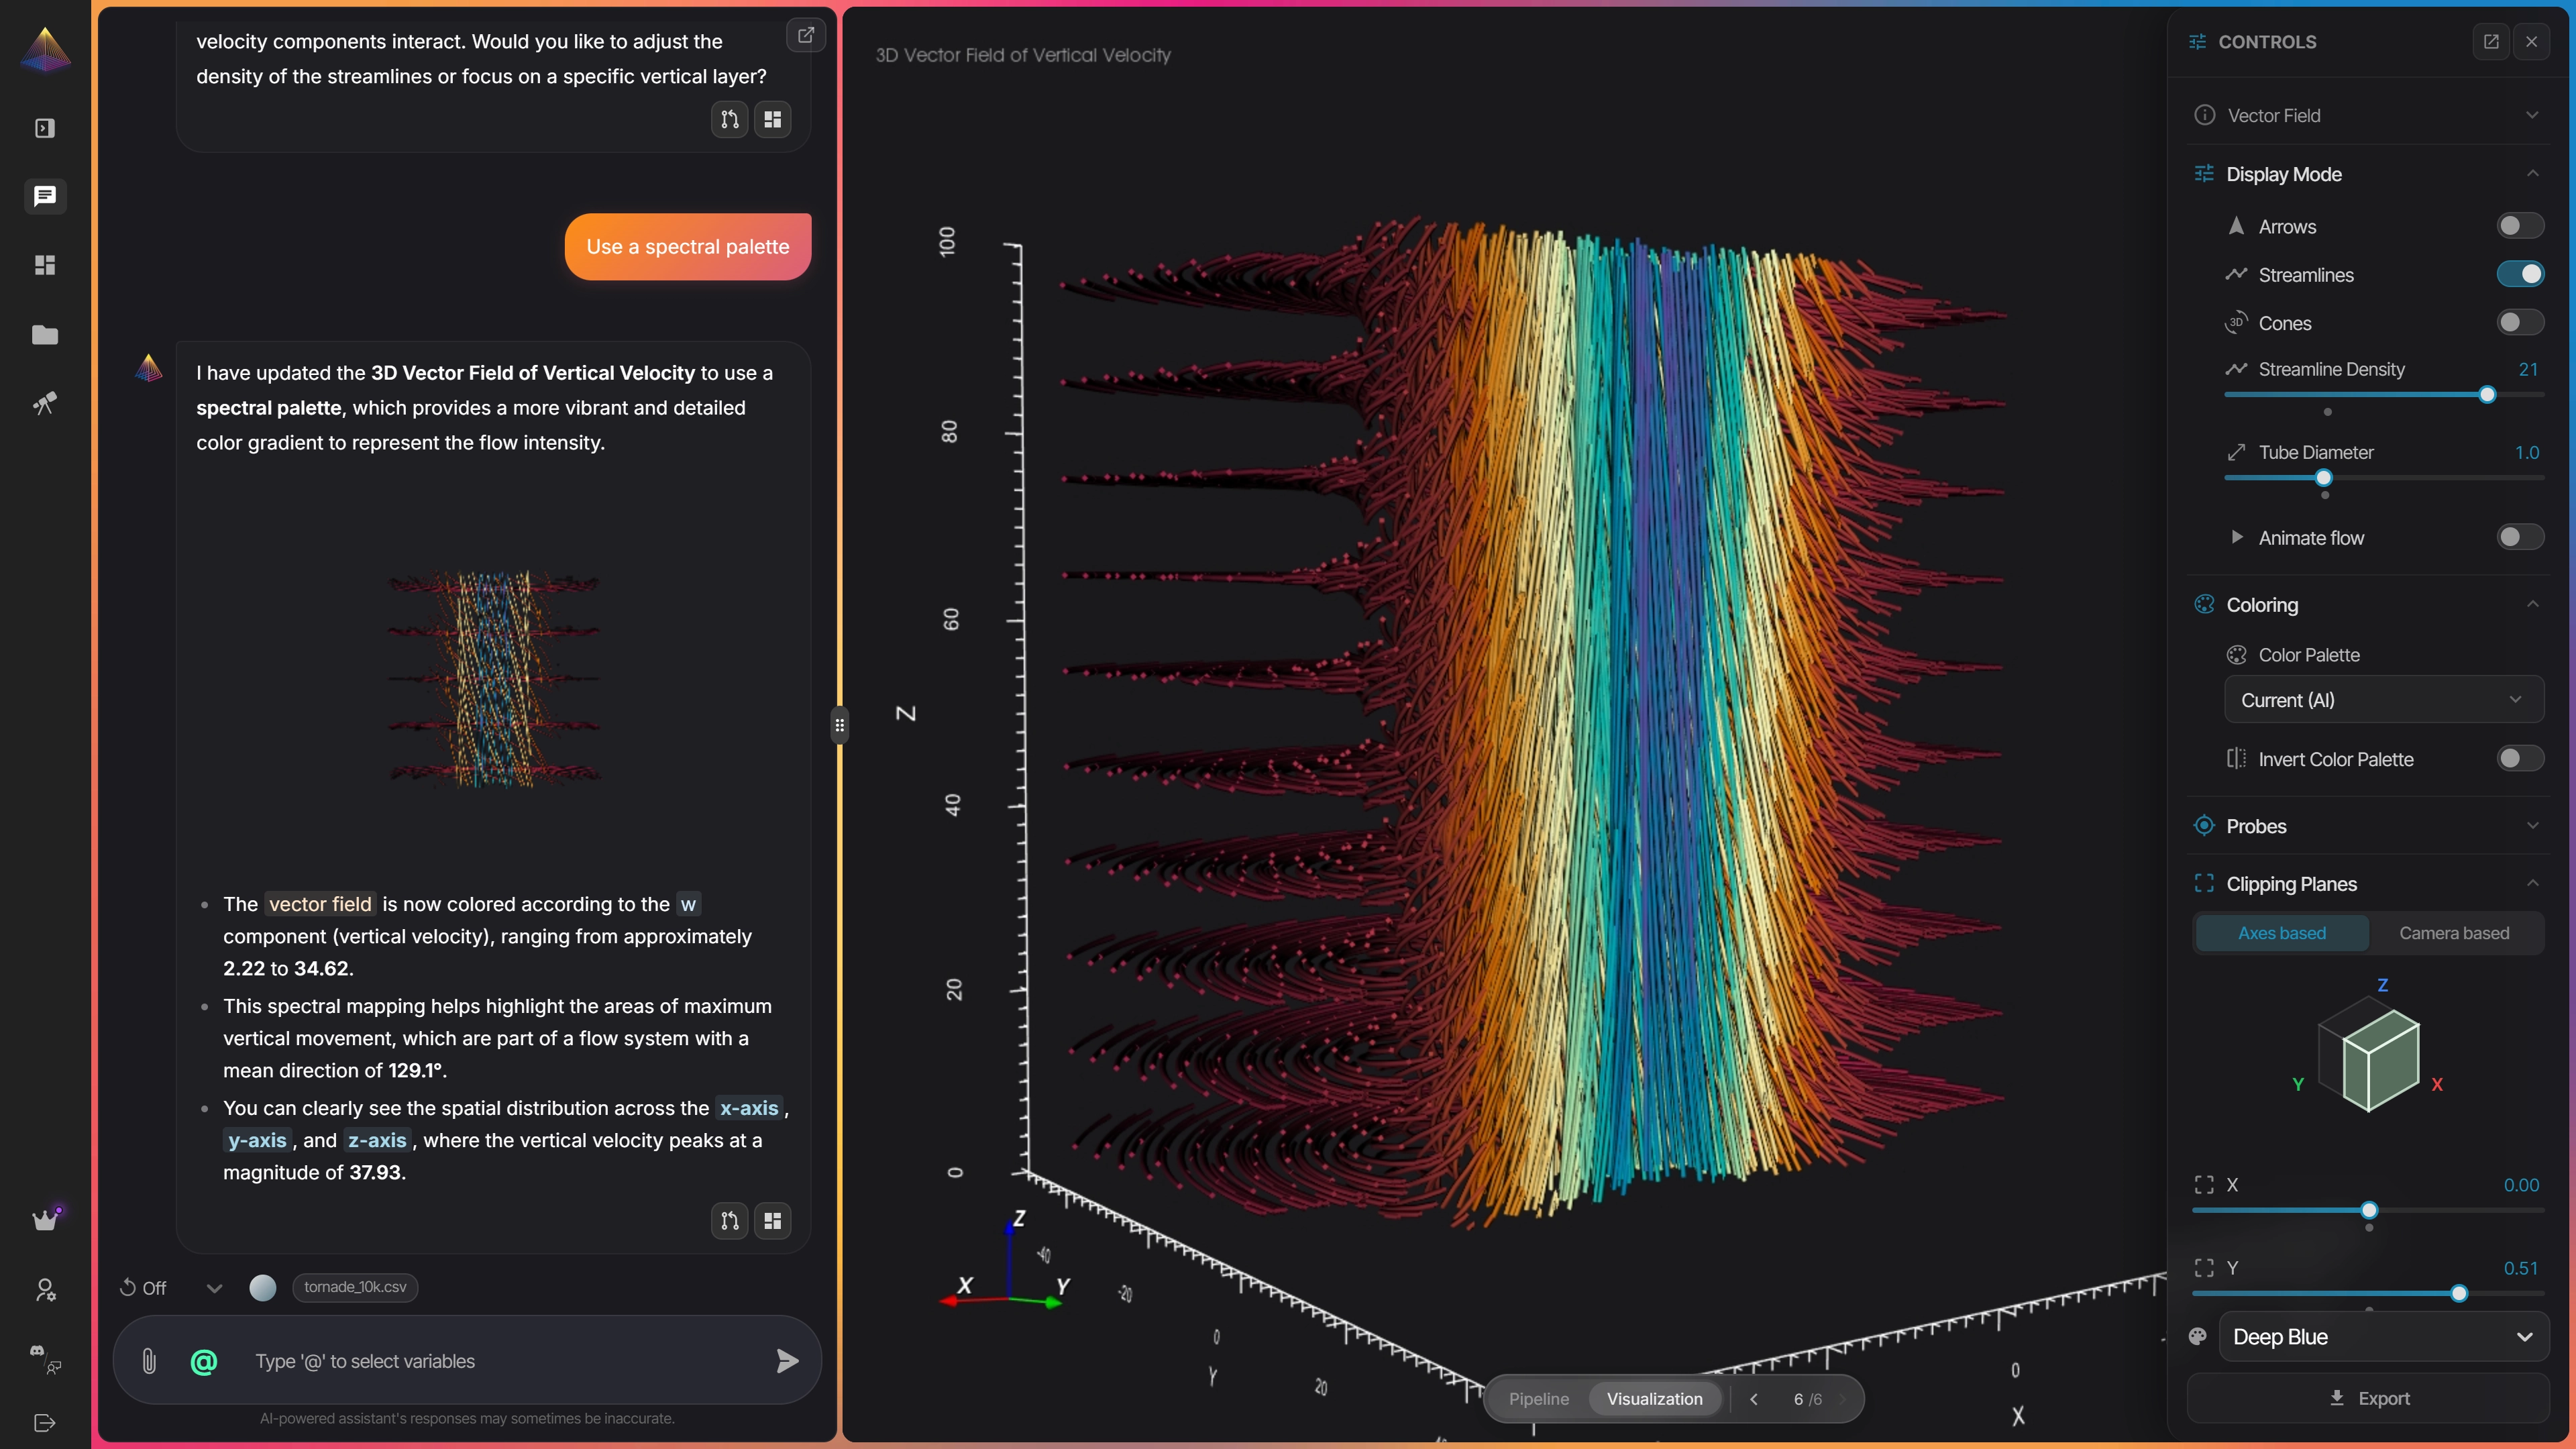The width and height of the screenshot is (2576, 1449).
Task: Turn off the Streamlines toggle
Action: pyautogui.click(x=2519, y=274)
